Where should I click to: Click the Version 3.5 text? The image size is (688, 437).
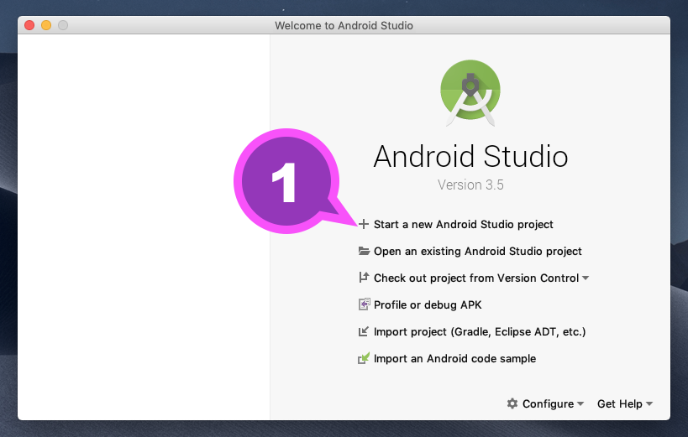(x=470, y=185)
